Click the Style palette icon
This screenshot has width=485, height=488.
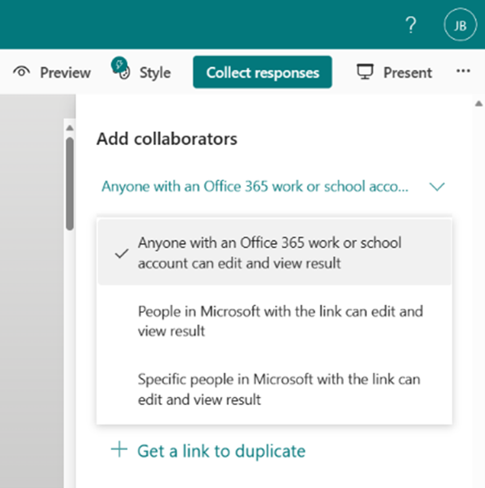(121, 69)
